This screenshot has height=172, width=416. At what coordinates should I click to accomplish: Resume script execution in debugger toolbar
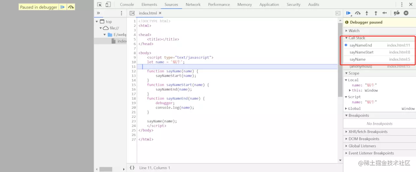click(x=348, y=13)
